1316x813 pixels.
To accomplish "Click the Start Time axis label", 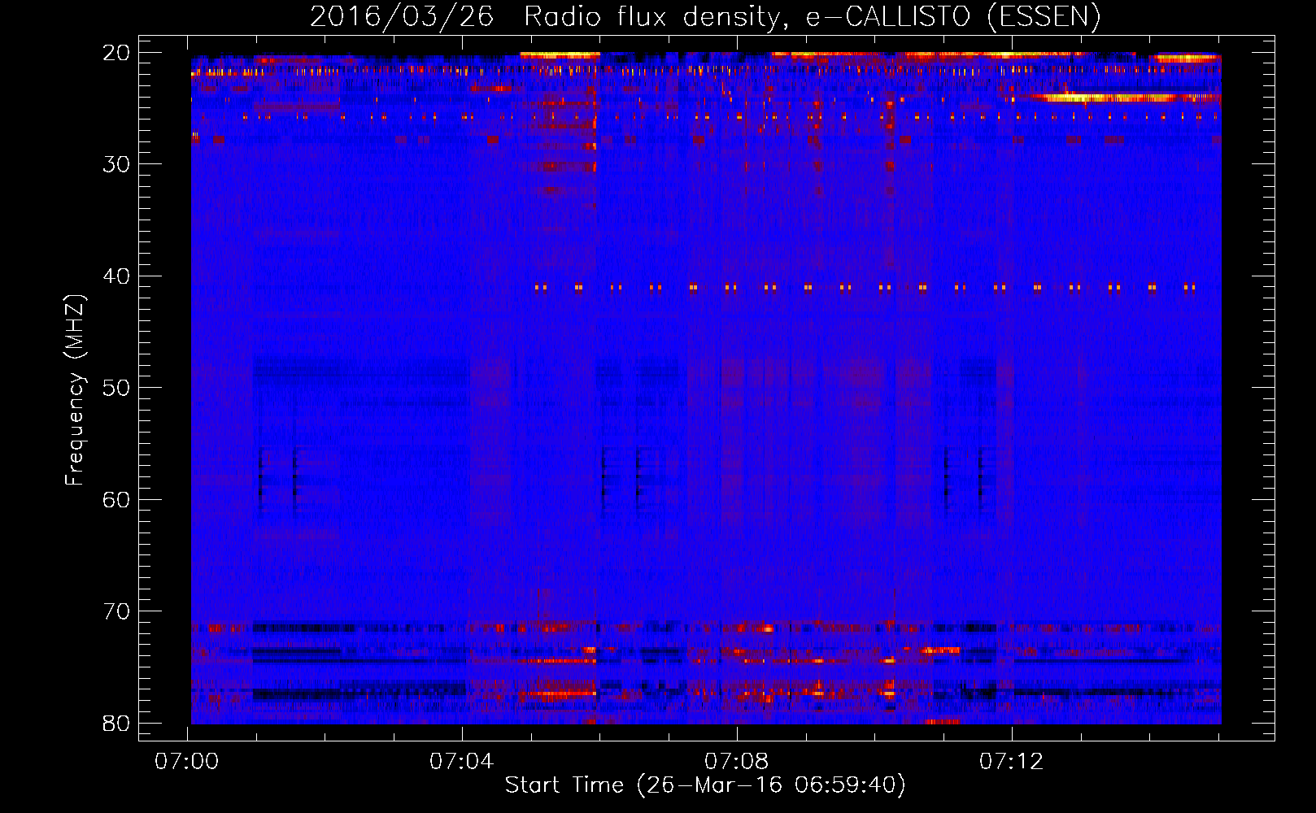I will pos(705,785).
